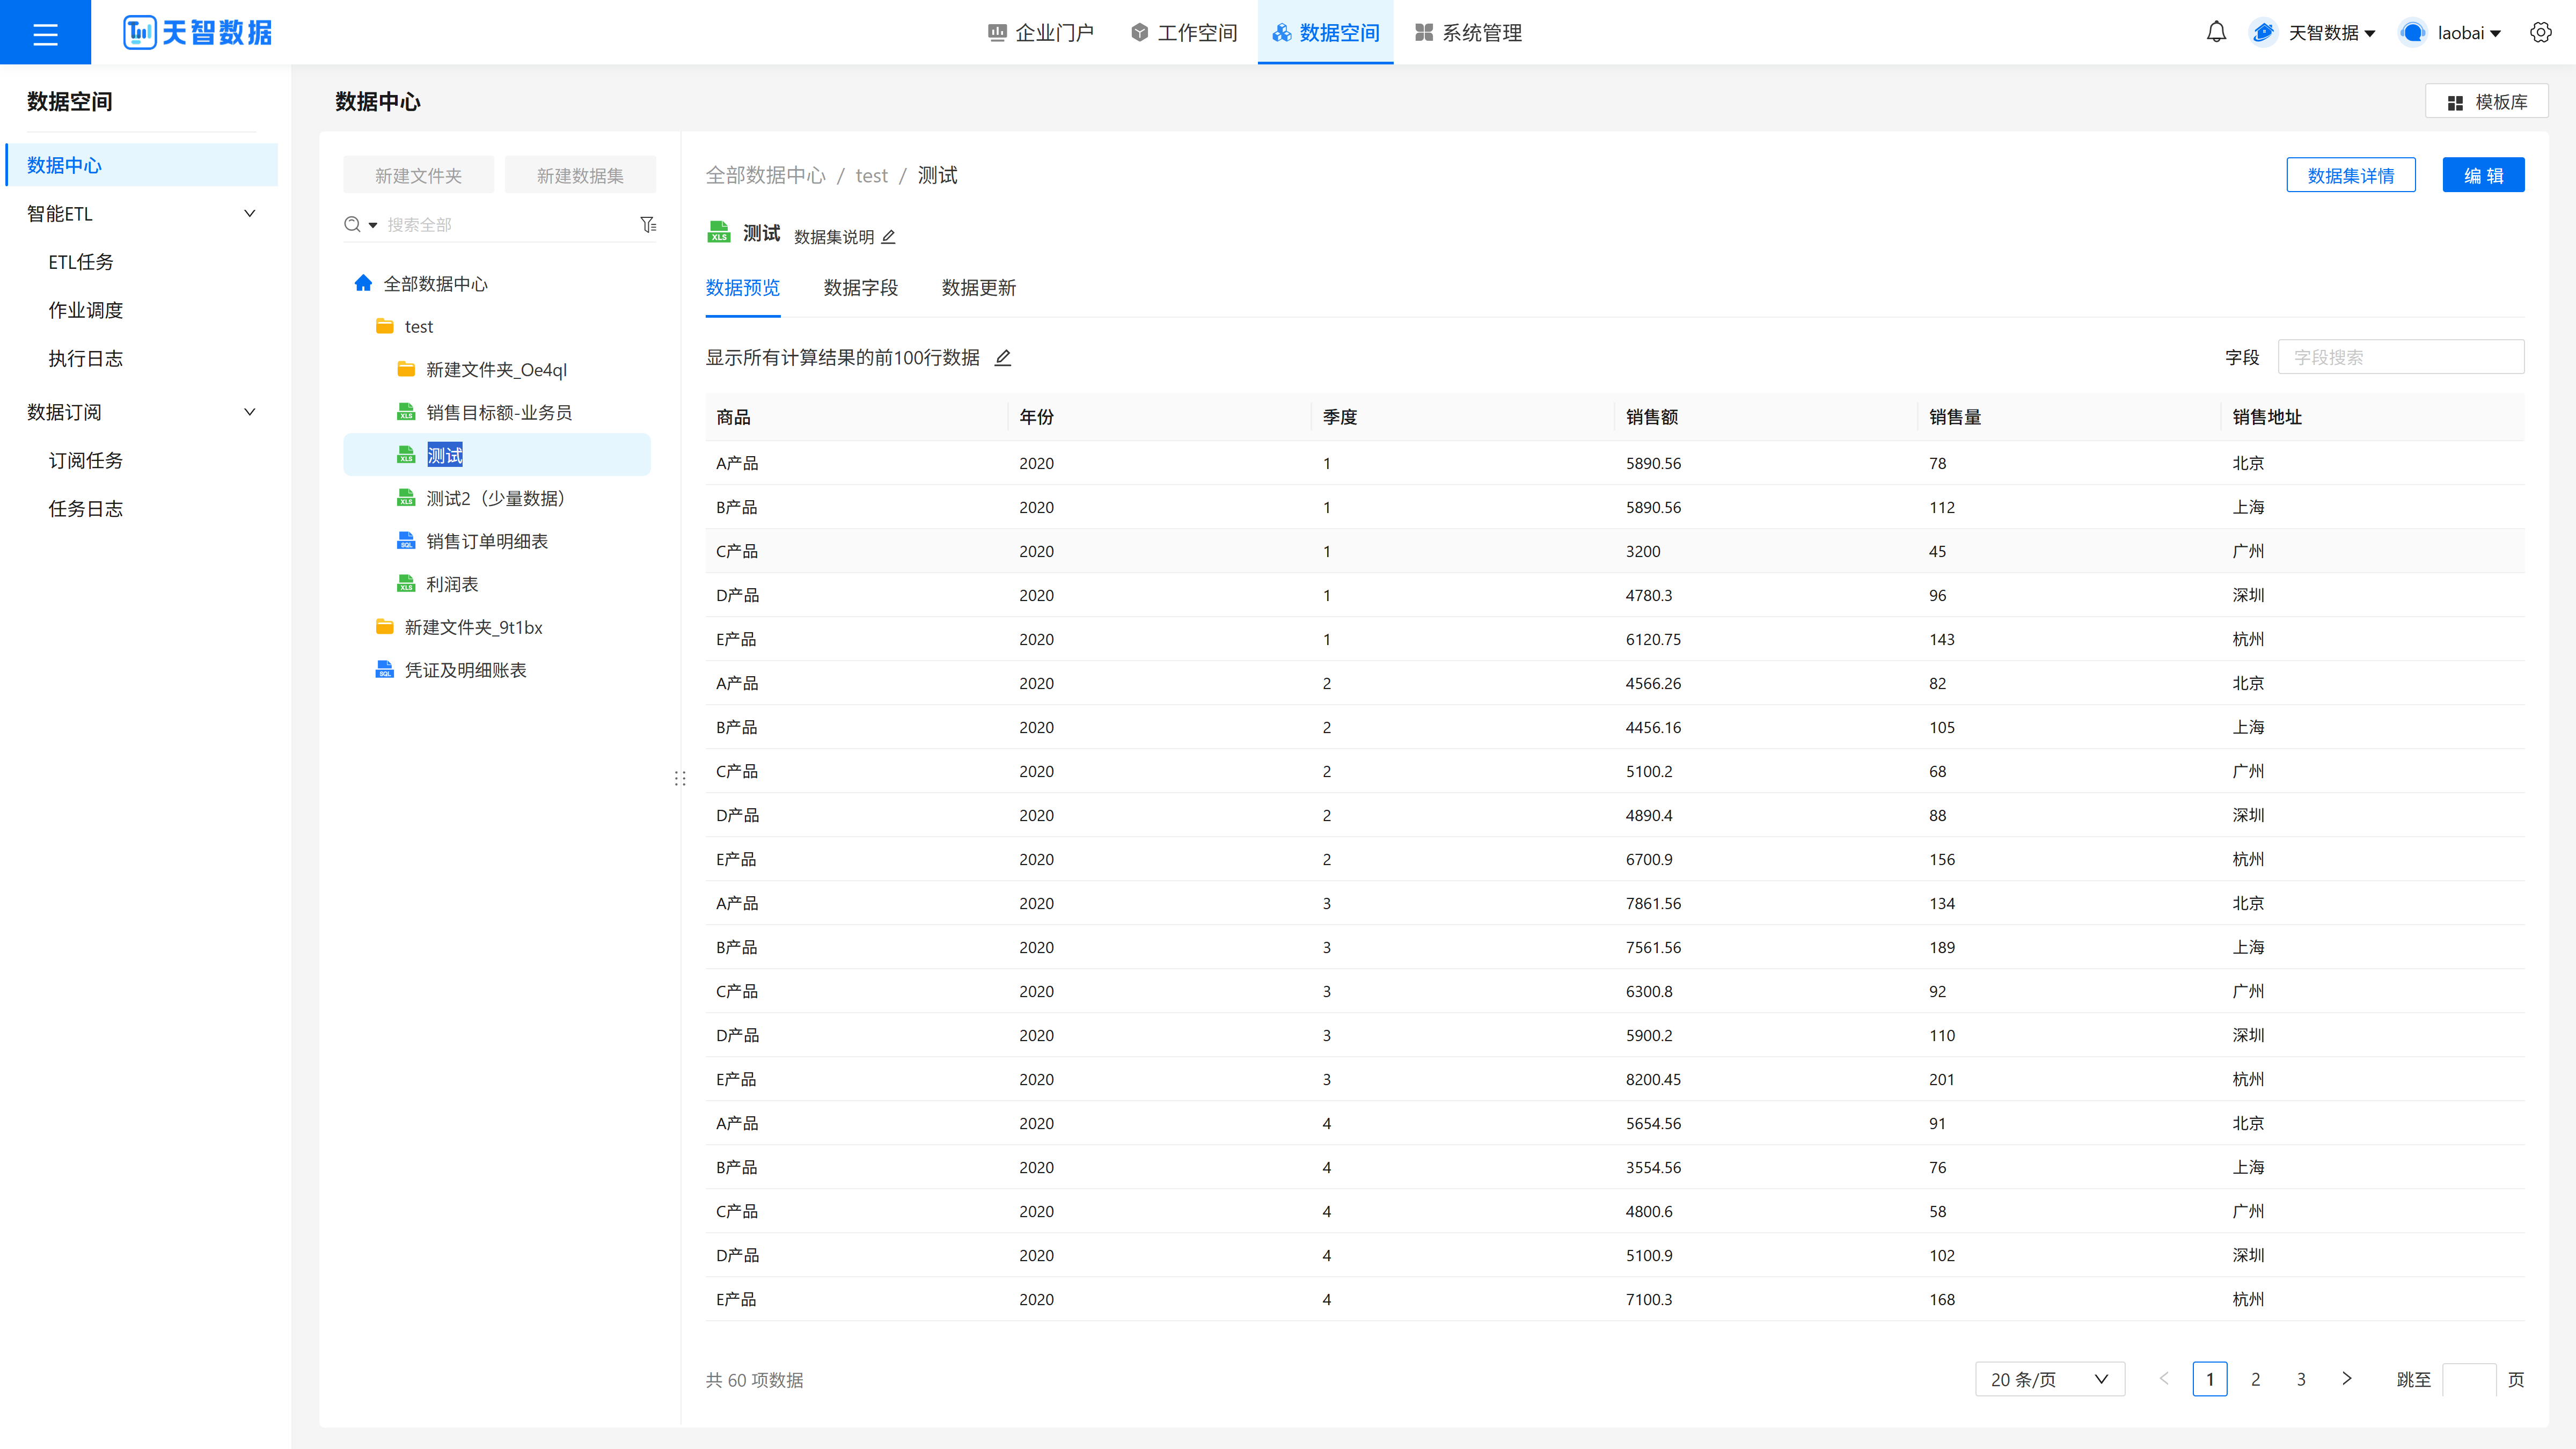
Task: Click the 编辑 button
Action: coord(2483,175)
